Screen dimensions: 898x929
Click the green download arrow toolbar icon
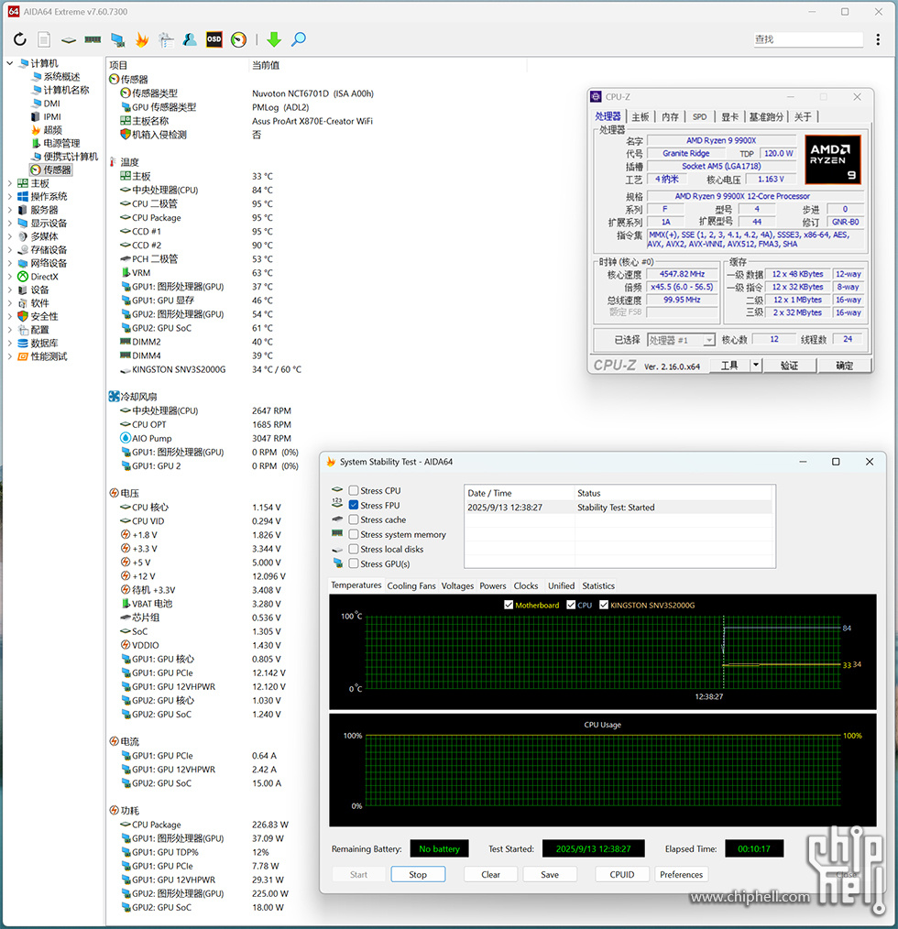tap(274, 39)
